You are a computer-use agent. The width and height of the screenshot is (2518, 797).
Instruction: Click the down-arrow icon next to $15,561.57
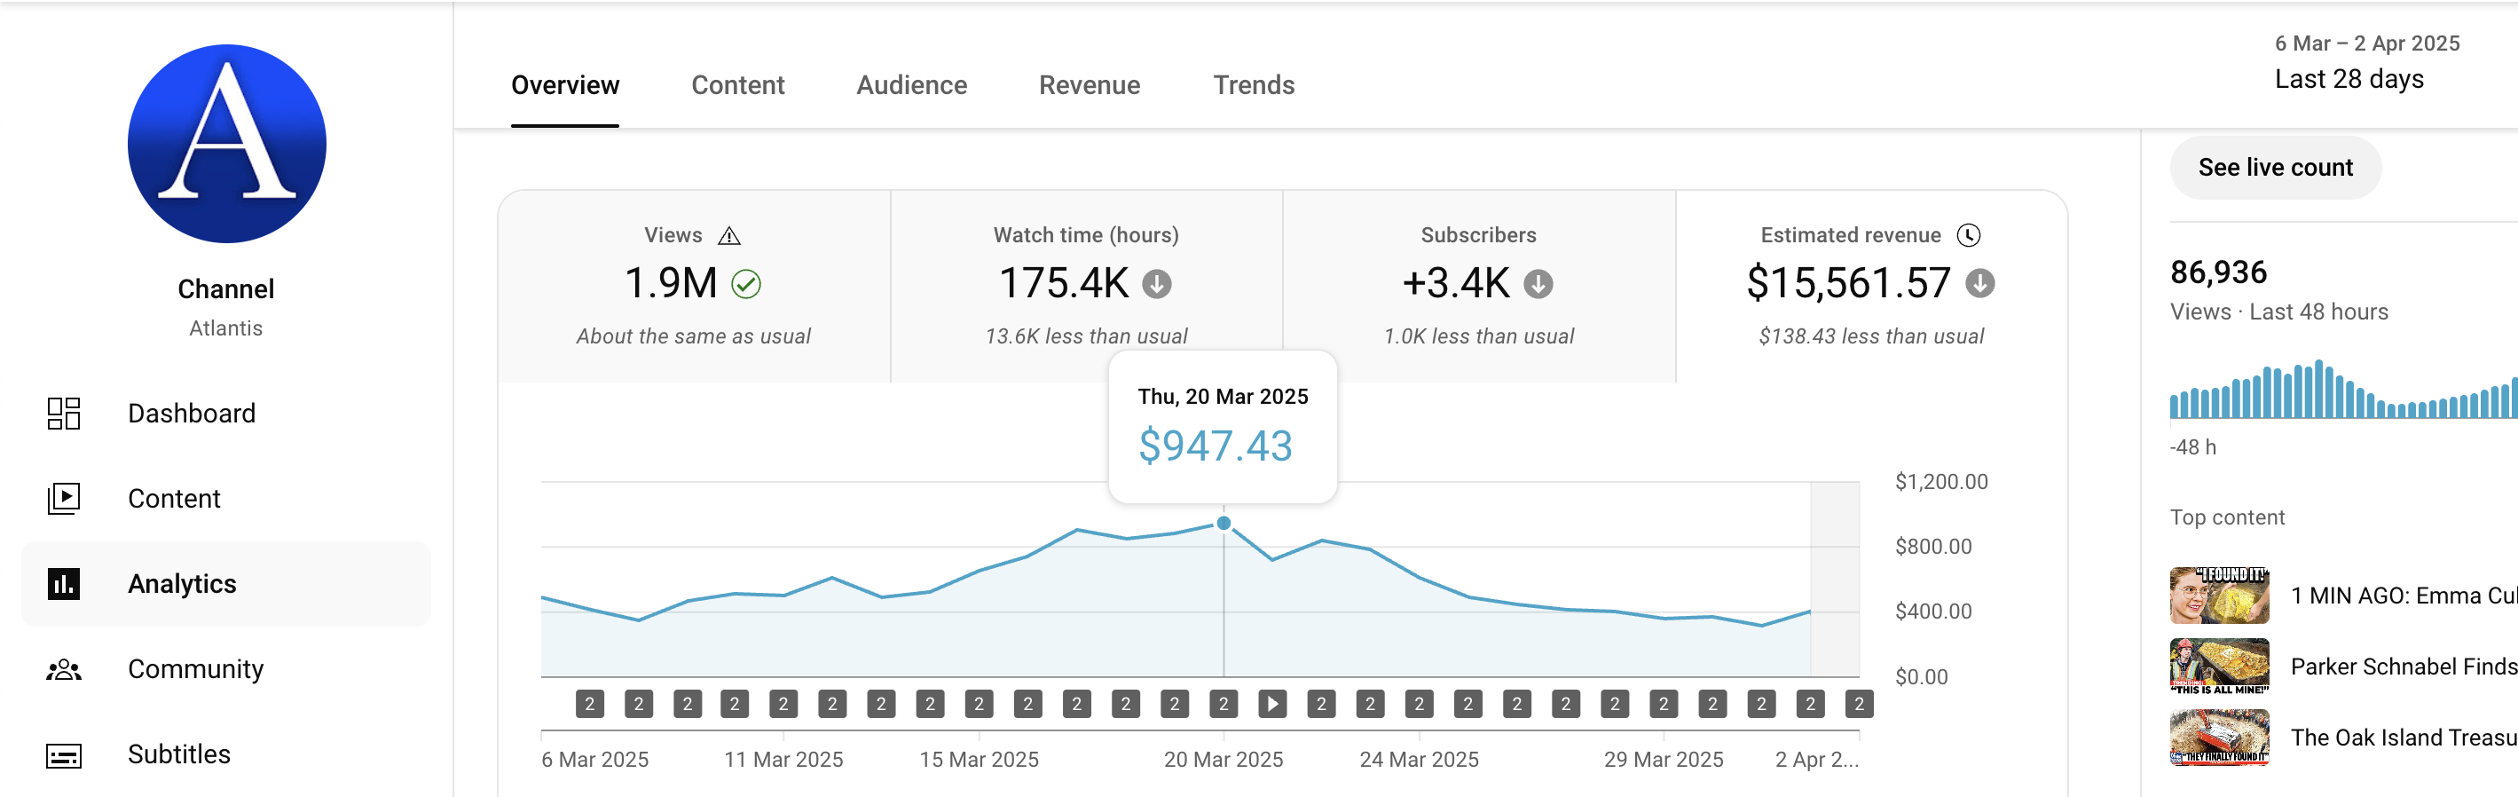point(1980,284)
